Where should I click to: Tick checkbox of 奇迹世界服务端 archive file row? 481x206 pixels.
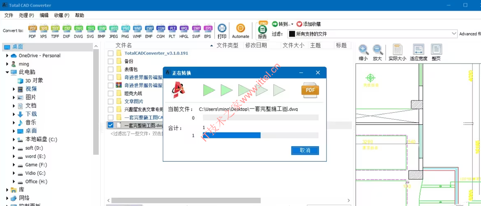click(x=110, y=85)
